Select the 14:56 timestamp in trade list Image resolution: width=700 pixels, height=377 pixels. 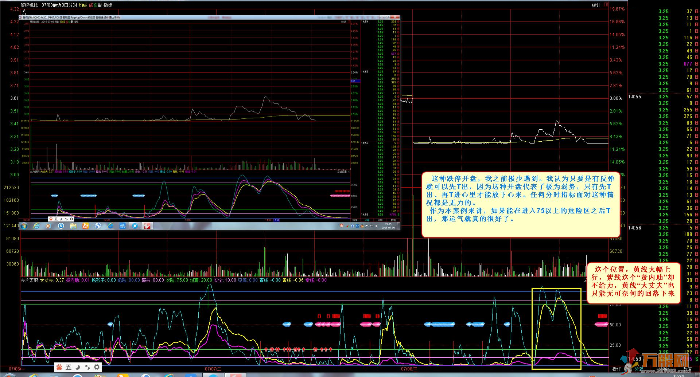[x=634, y=228]
